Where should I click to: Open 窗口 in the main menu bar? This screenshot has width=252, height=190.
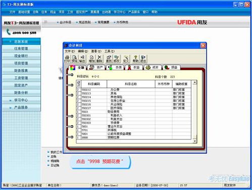[x=145, y=12]
